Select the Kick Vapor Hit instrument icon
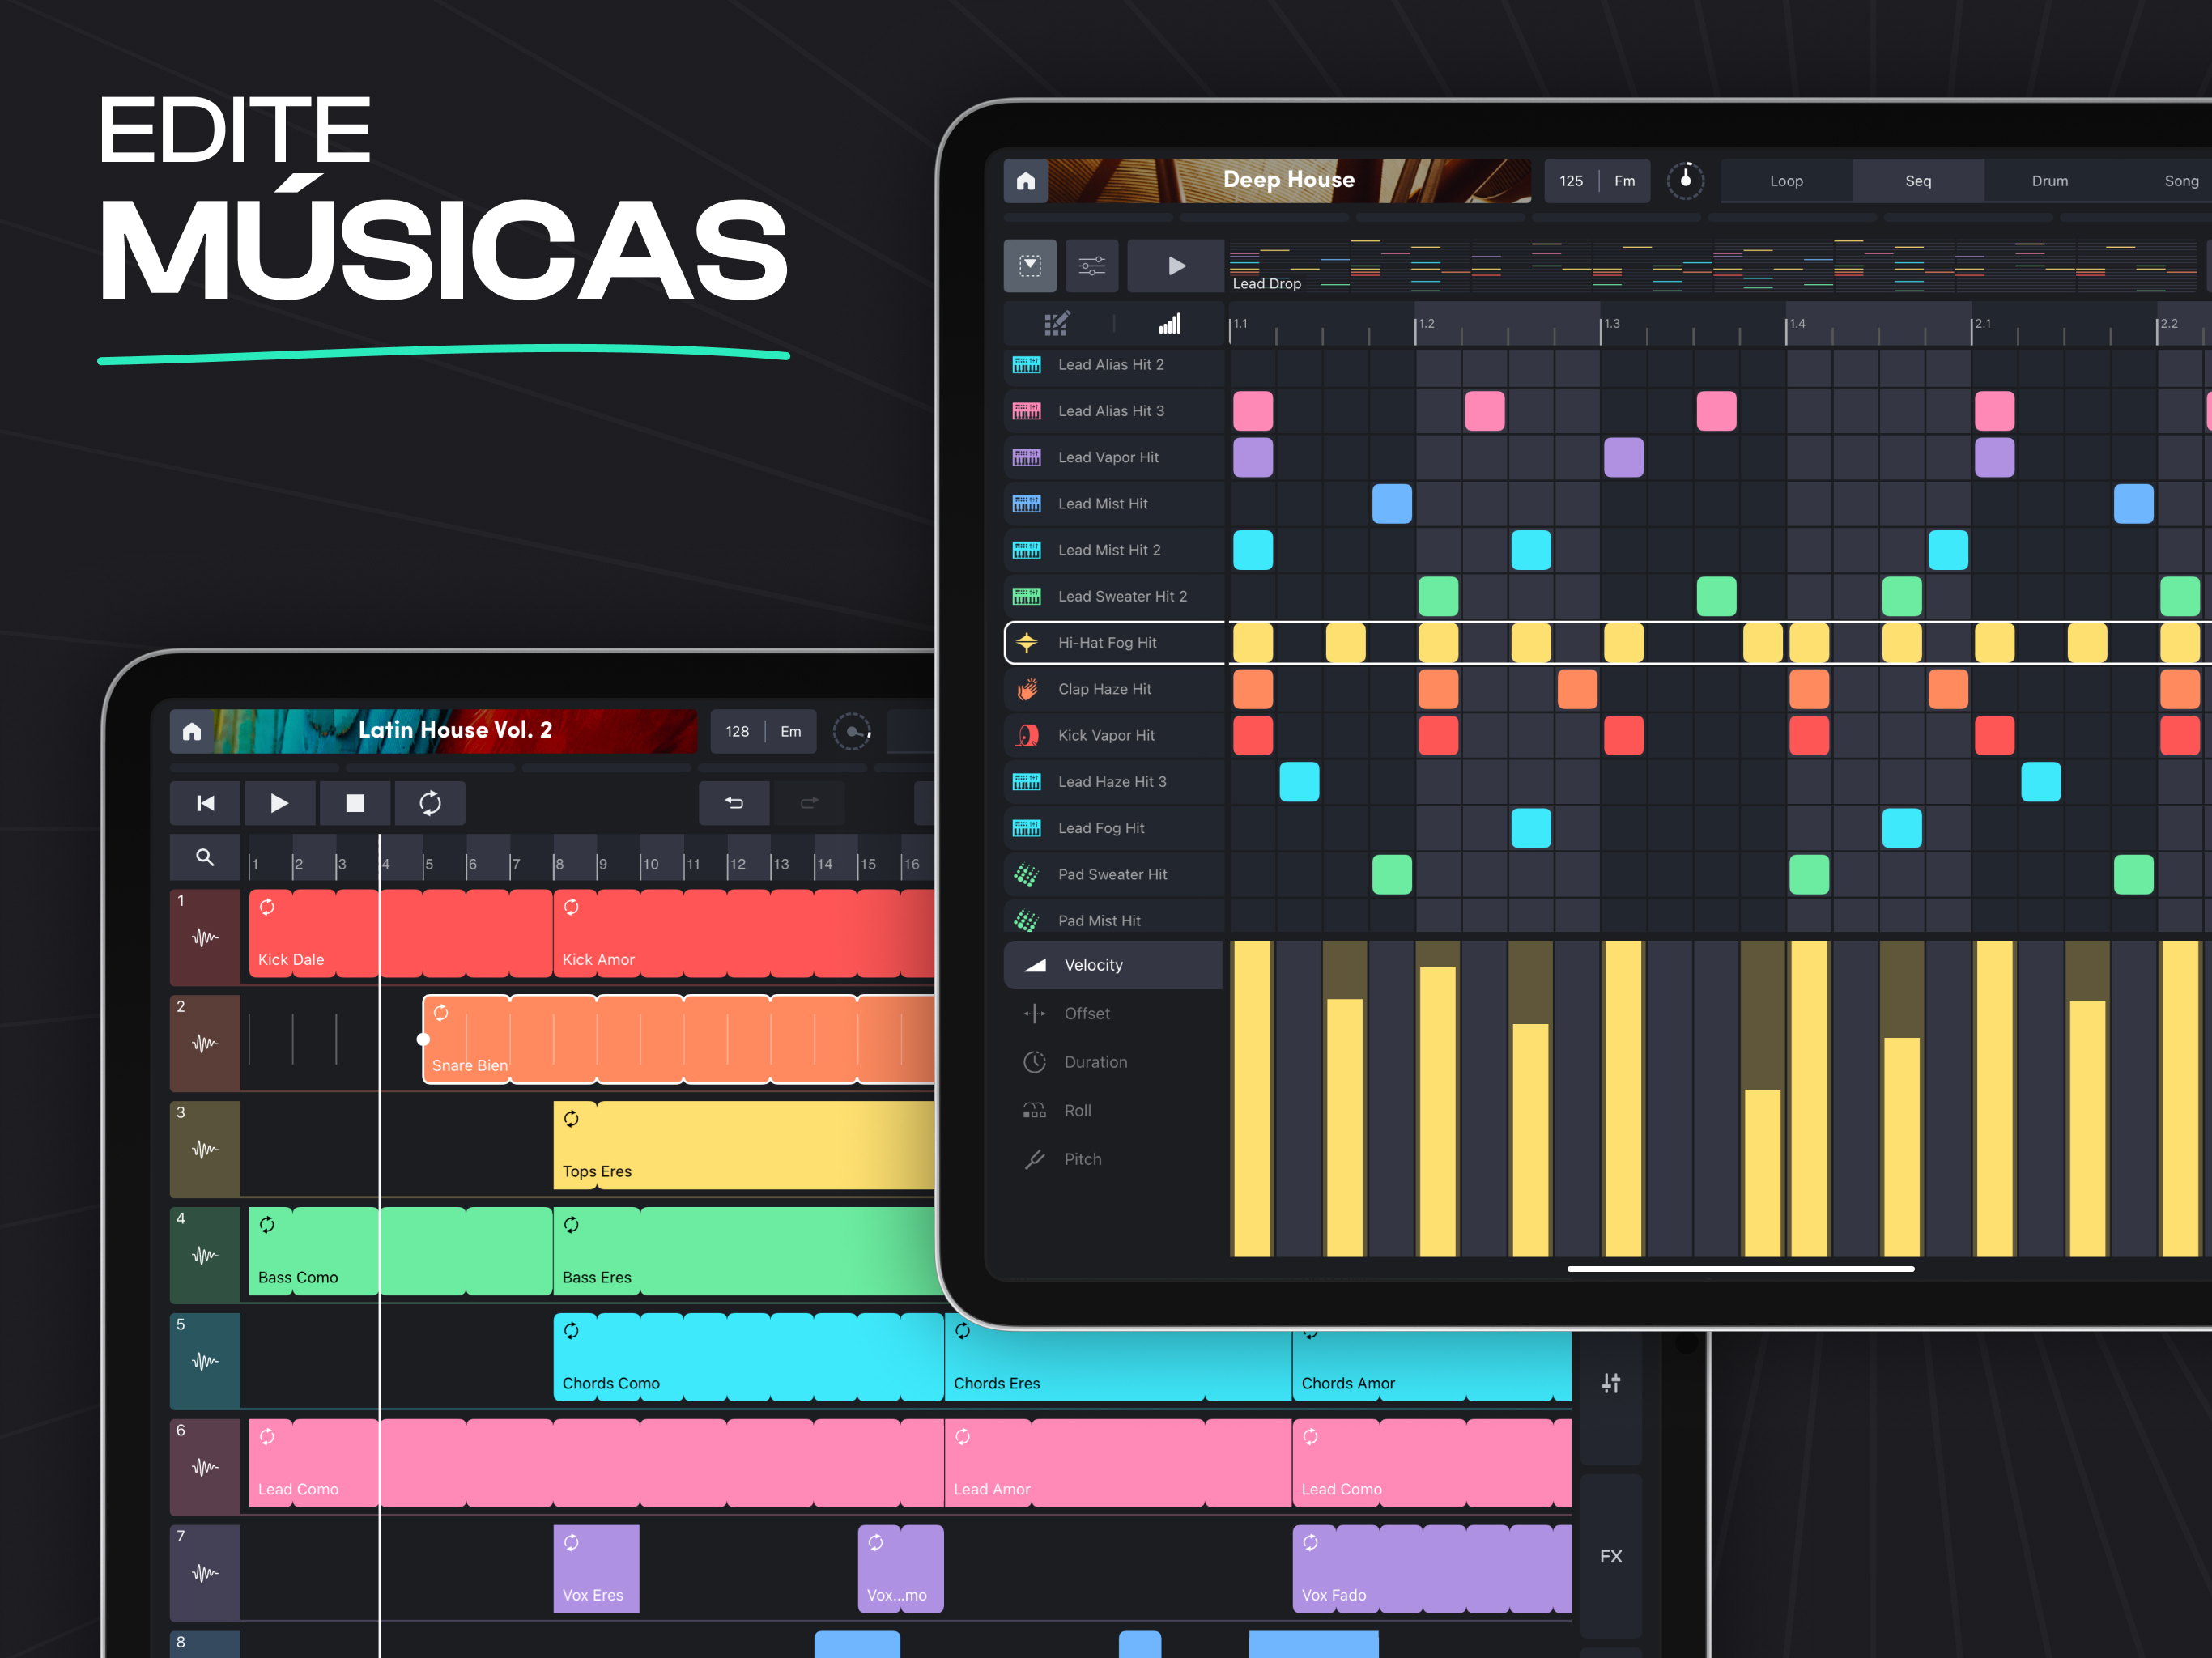The image size is (2212, 1658). 1027,736
